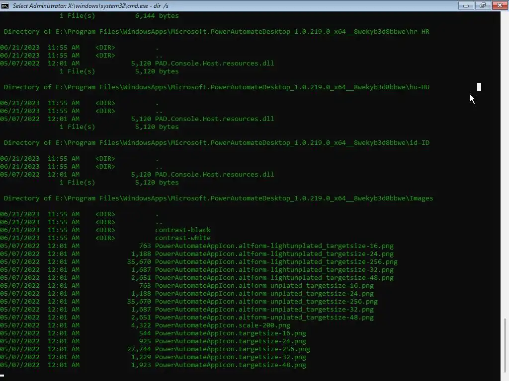Open the cmd.exe system menu icon

pyautogui.click(x=5, y=5)
